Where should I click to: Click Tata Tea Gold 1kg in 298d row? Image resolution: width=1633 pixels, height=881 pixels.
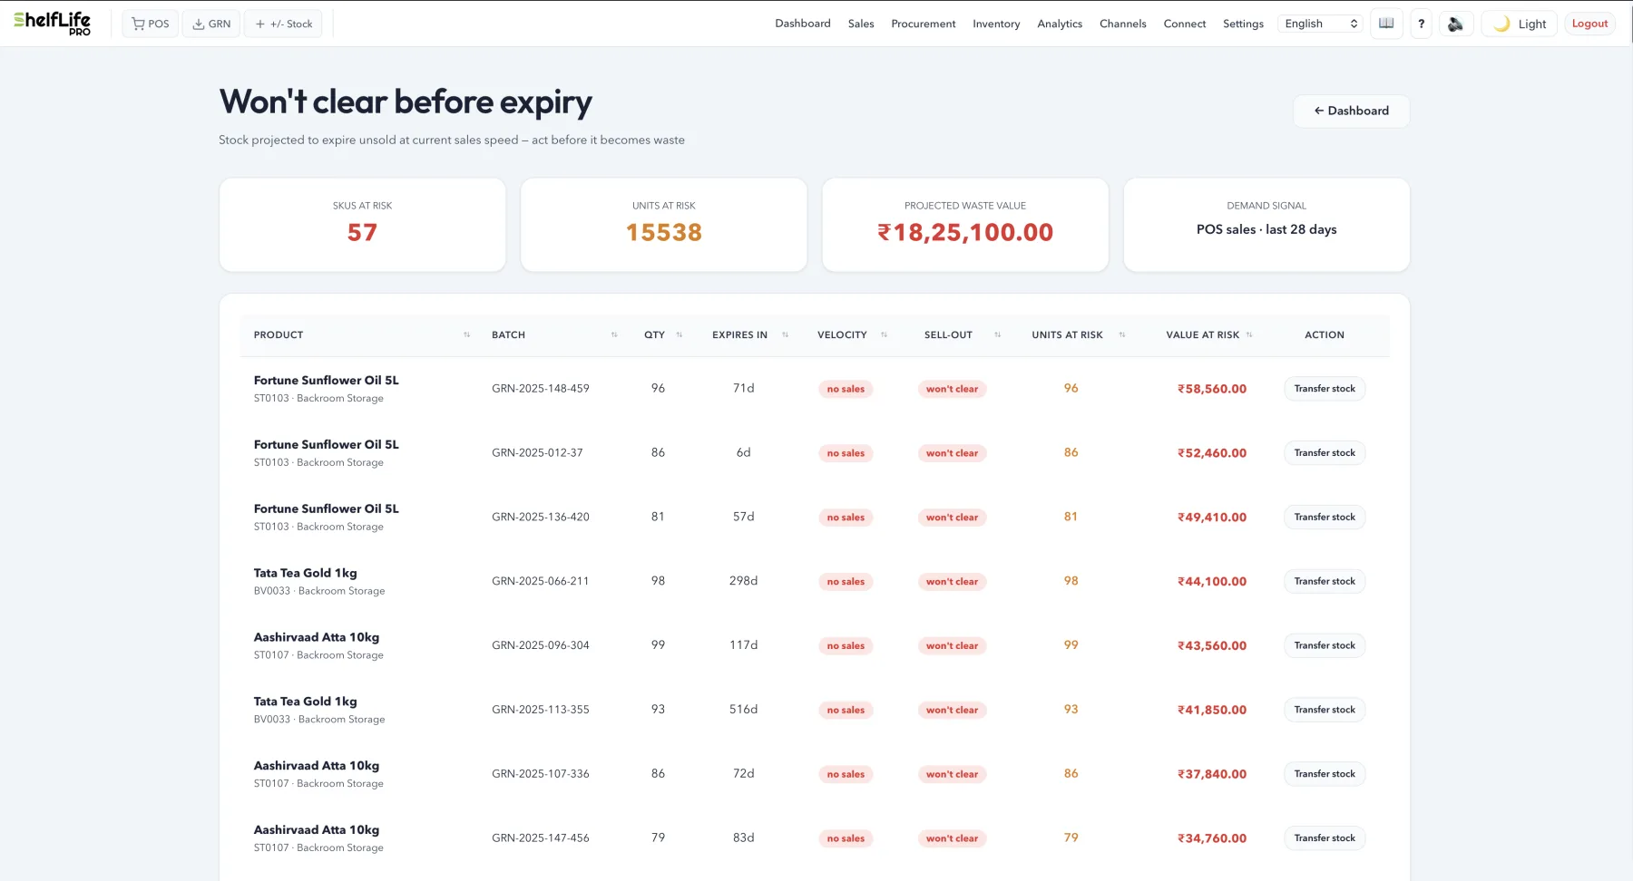click(306, 574)
